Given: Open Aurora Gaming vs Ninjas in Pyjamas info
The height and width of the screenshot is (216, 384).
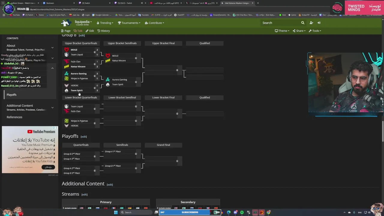Looking at the screenshot, I should point(94,76).
